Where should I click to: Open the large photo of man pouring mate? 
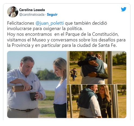coord(37,85)
